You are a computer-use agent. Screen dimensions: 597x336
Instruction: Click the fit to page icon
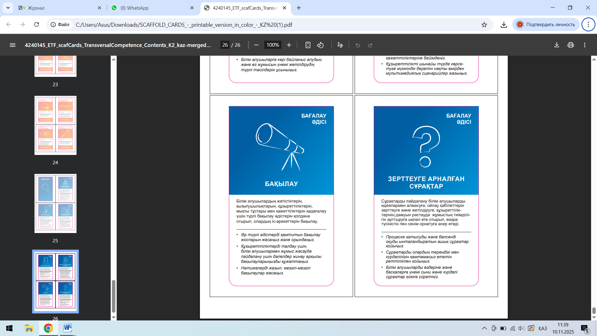[308, 45]
